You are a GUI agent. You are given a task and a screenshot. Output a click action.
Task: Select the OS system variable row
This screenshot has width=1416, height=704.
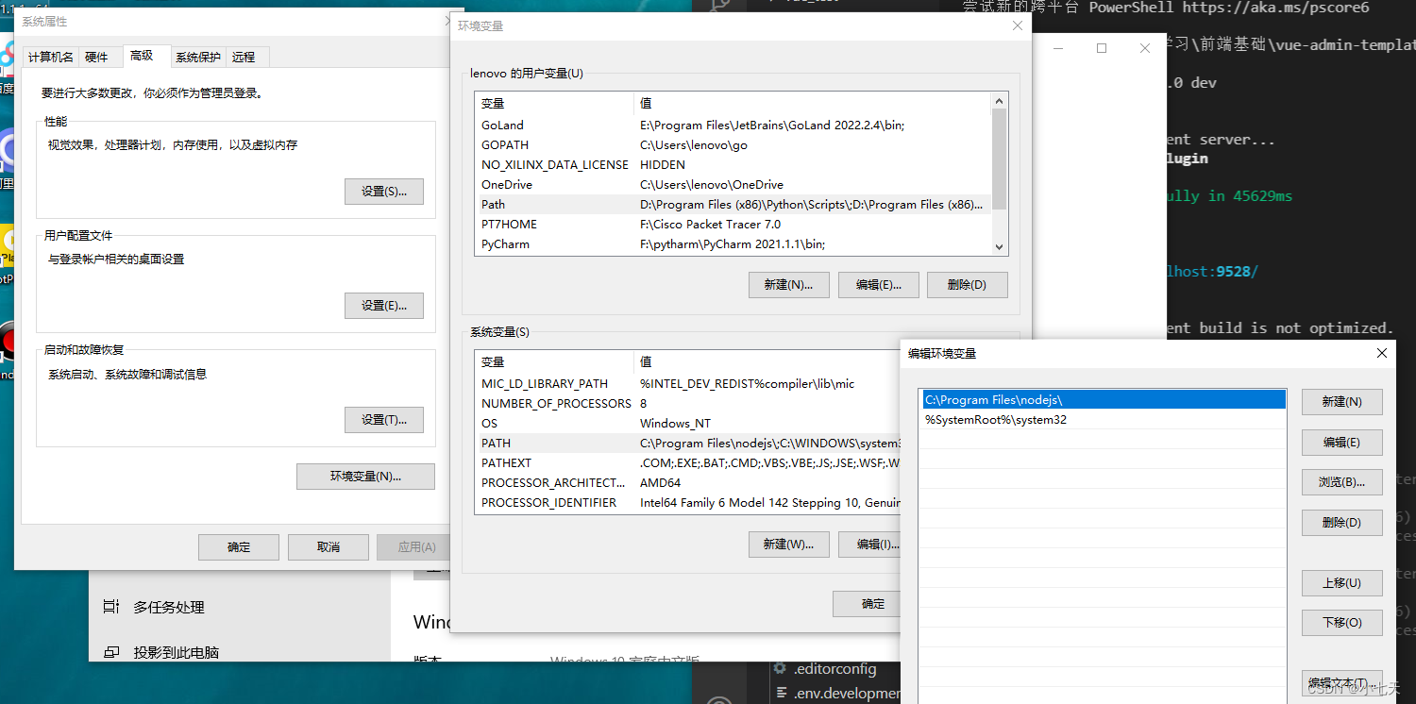click(689, 423)
